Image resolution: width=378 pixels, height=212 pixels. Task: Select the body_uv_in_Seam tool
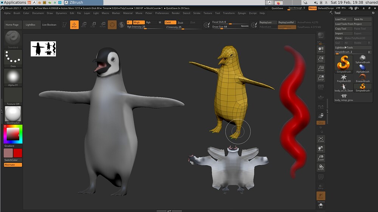coord(344,88)
